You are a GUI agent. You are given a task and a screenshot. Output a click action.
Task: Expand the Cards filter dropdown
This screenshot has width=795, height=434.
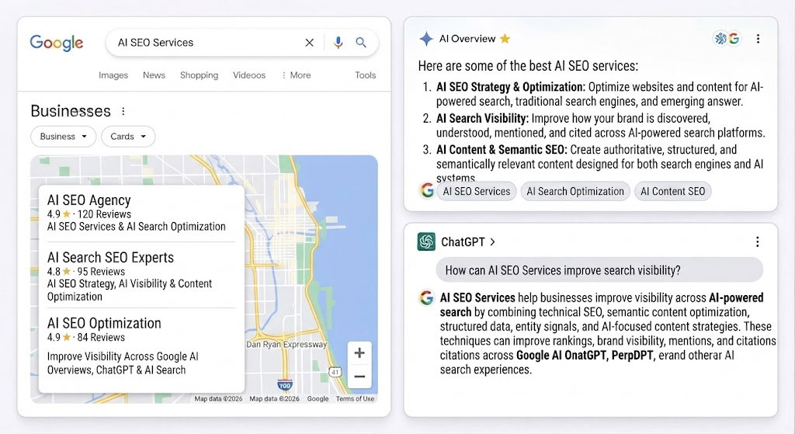[128, 137]
